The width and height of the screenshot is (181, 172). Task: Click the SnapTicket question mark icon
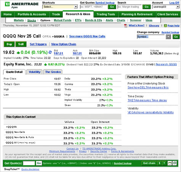click(x=164, y=163)
